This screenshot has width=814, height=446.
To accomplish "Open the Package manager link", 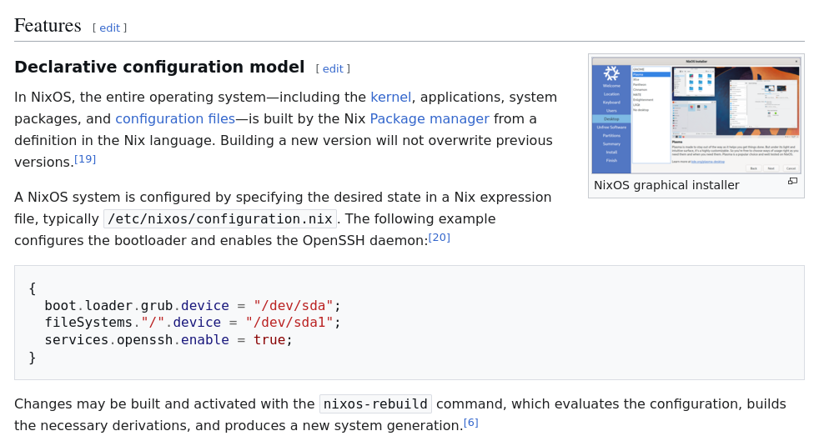I will pyautogui.click(x=429, y=118).
